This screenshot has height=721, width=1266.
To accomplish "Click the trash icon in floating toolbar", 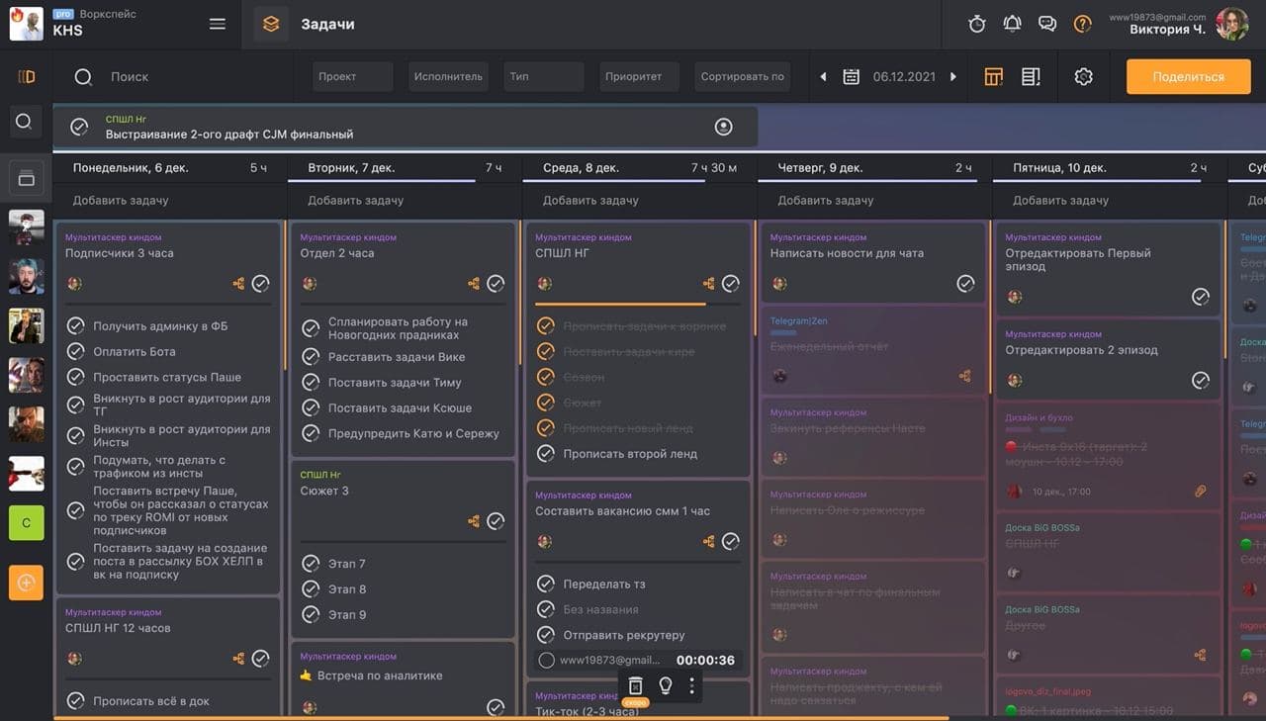I will point(636,685).
